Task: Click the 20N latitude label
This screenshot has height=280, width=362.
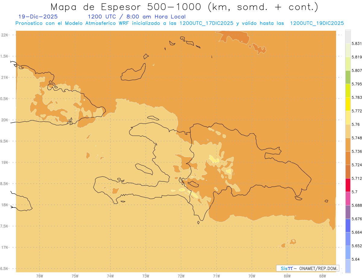Action: (5, 120)
